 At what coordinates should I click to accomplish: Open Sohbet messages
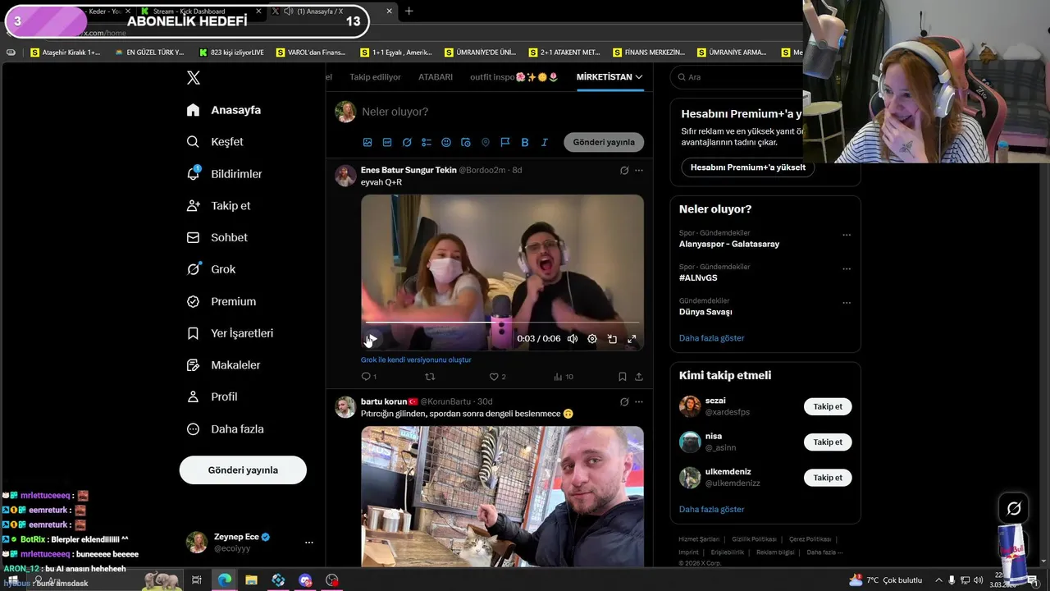[217, 237]
